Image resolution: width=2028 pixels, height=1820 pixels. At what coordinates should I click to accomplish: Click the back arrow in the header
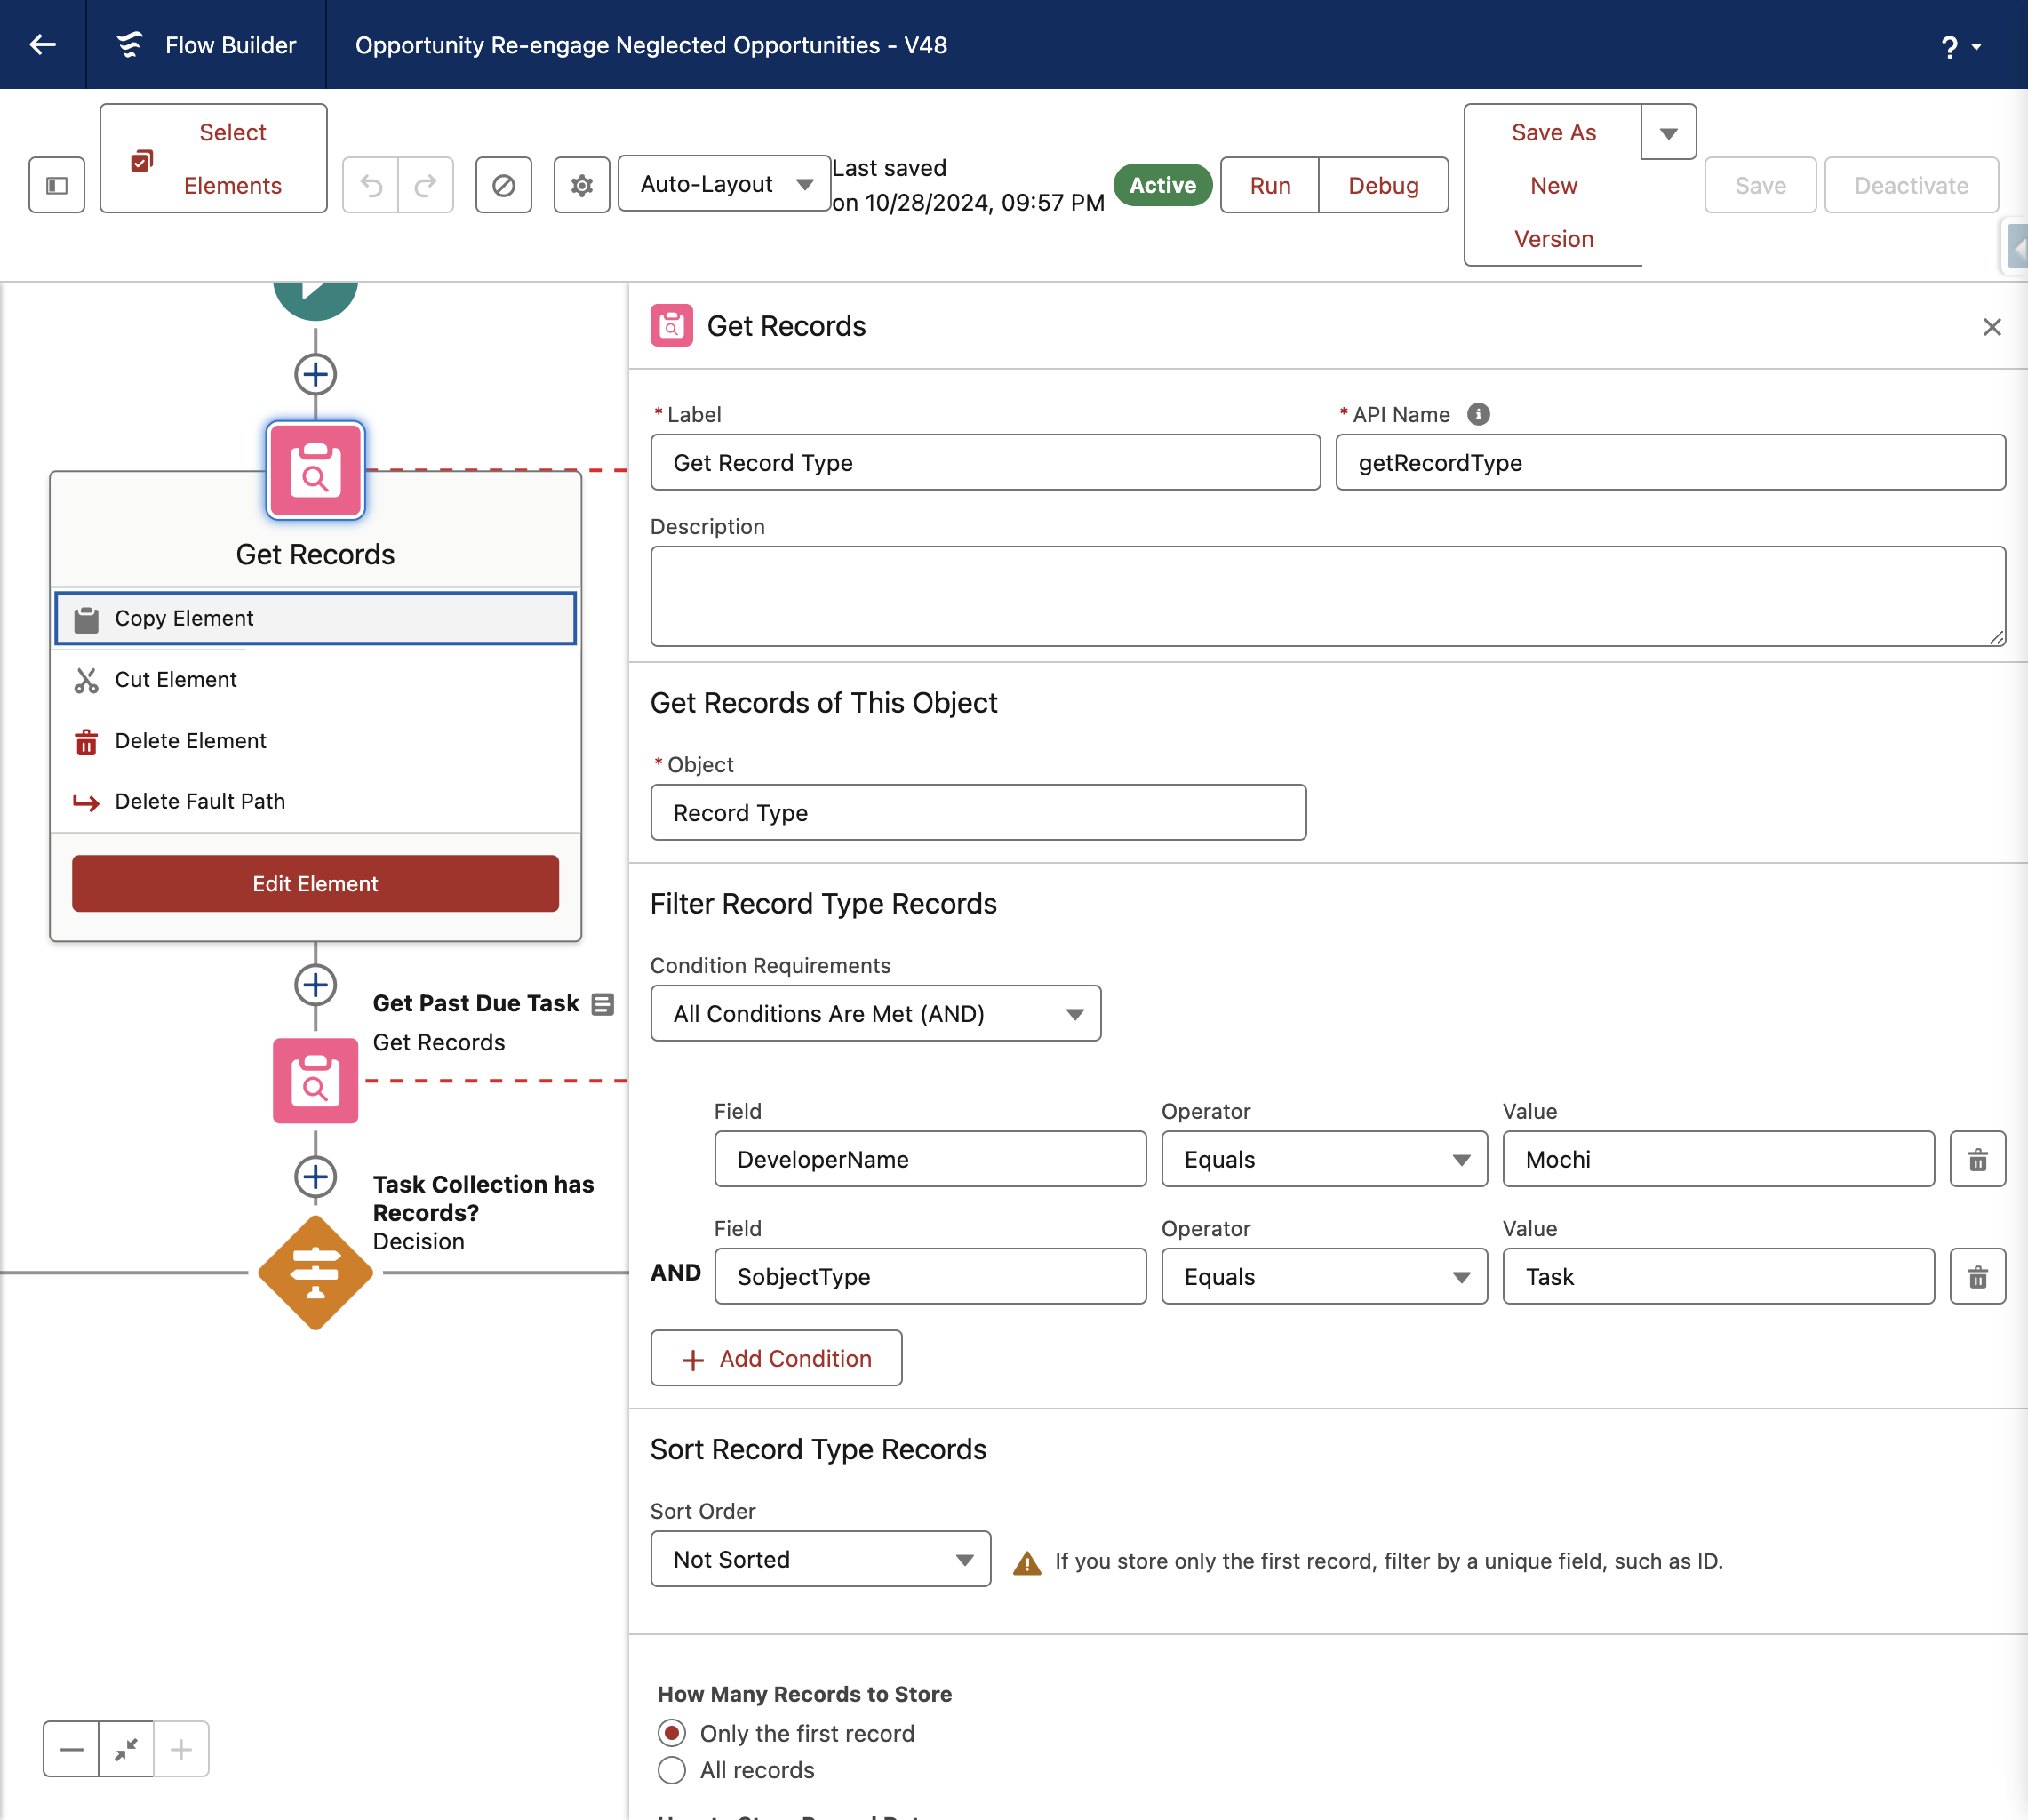pyautogui.click(x=42, y=44)
